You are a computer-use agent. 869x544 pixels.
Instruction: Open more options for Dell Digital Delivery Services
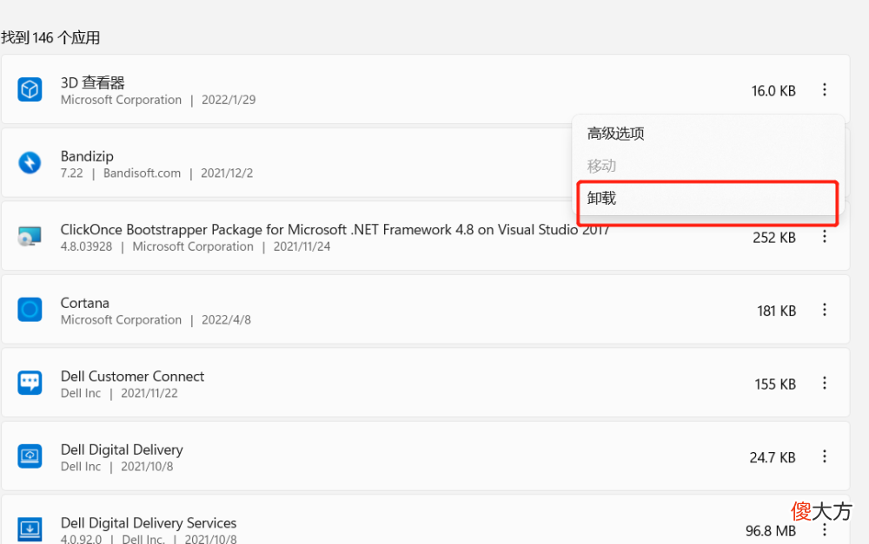point(824,529)
